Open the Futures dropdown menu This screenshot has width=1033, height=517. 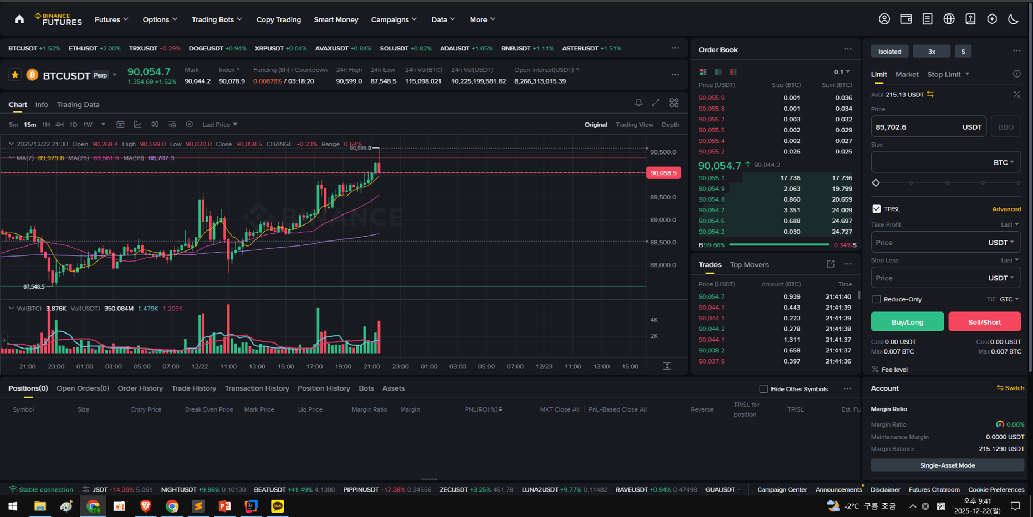[111, 19]
